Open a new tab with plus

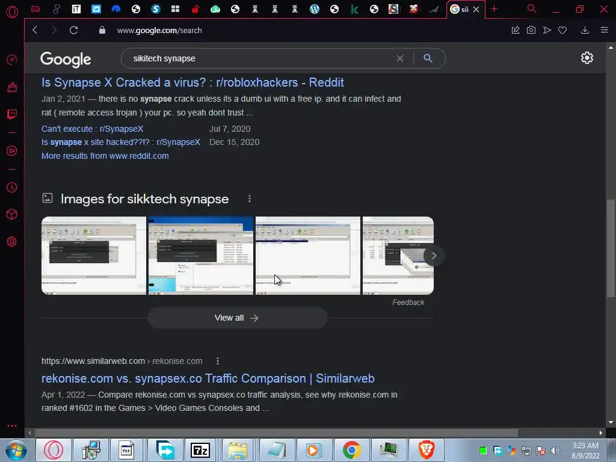(x=494, y=9)
